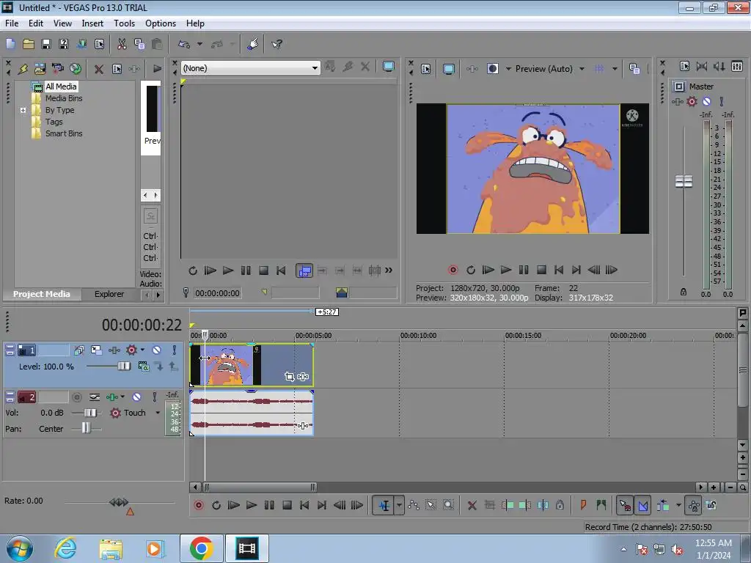Open the Edit menu

(x=35, y=23)
